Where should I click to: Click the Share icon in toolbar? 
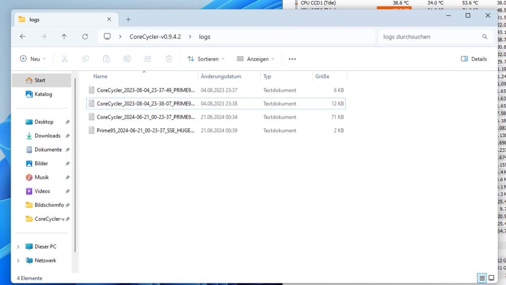148,59
